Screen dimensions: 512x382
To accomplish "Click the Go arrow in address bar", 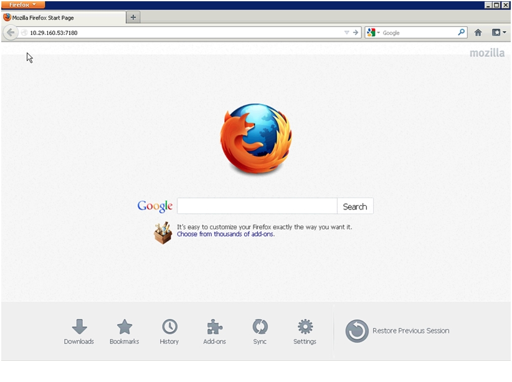I will tap(356, 32).
